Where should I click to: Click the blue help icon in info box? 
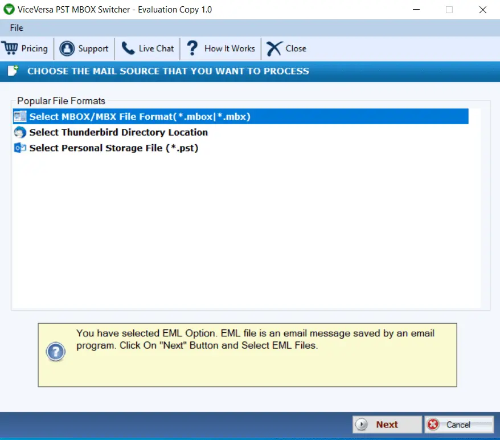[x=56, y=352]
